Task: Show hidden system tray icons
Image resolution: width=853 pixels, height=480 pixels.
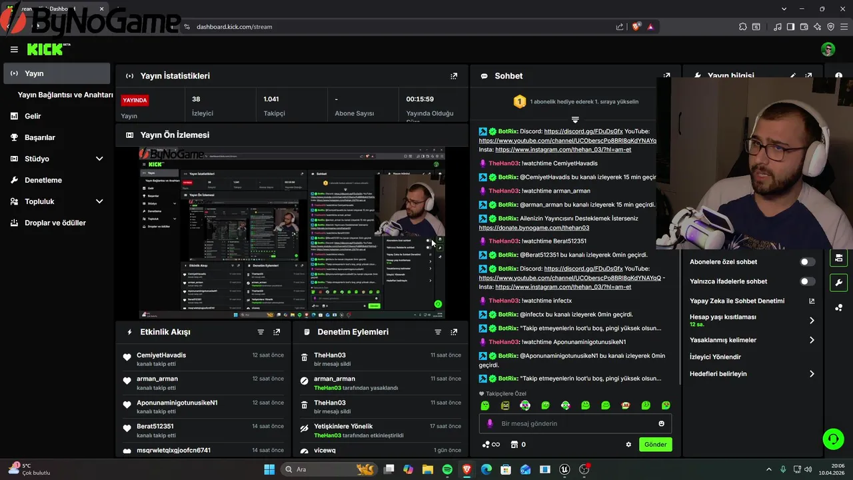Action: pos(768,469)
